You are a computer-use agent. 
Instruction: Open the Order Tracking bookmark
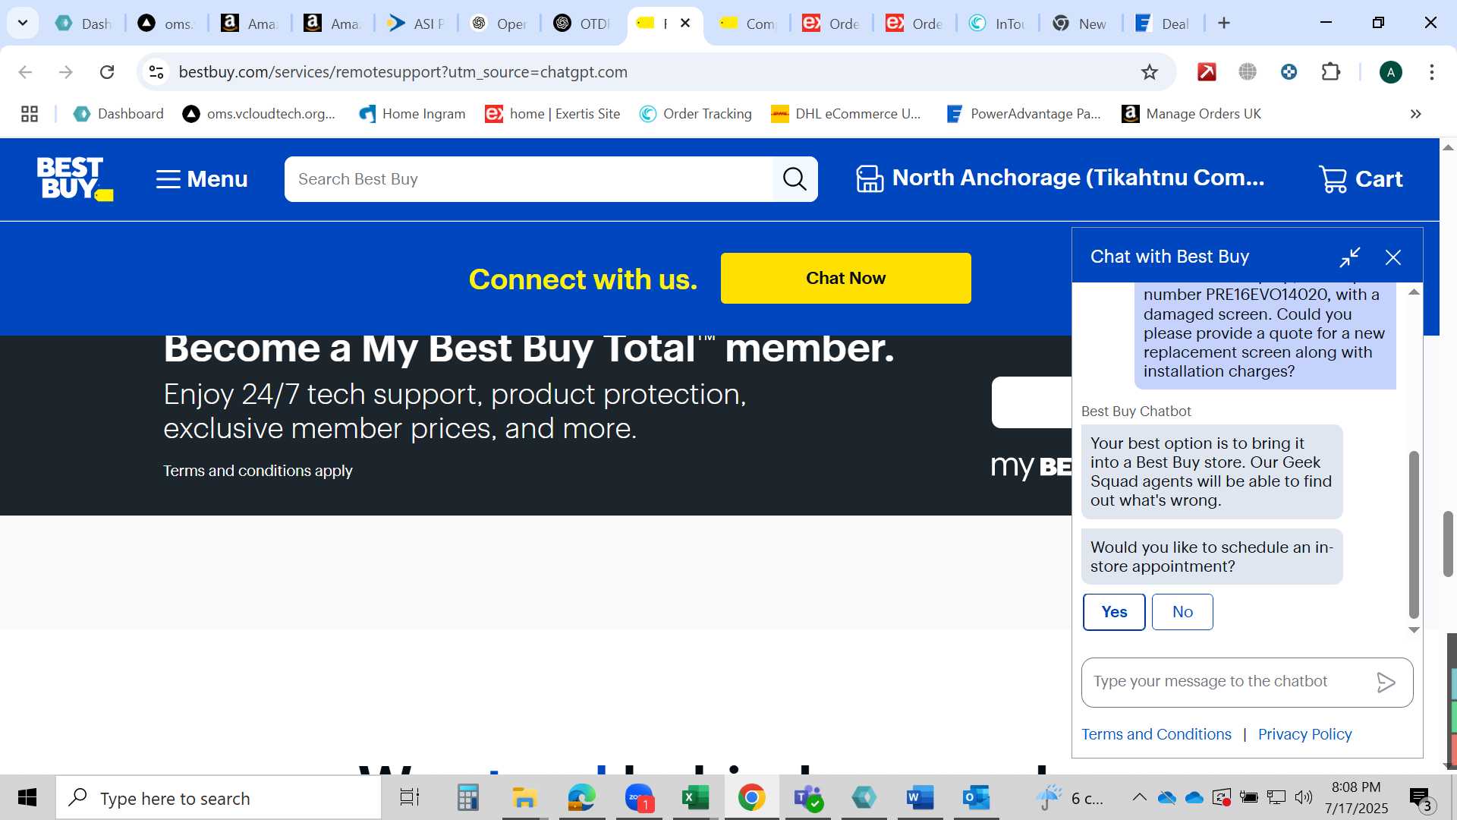coord(696,114)
